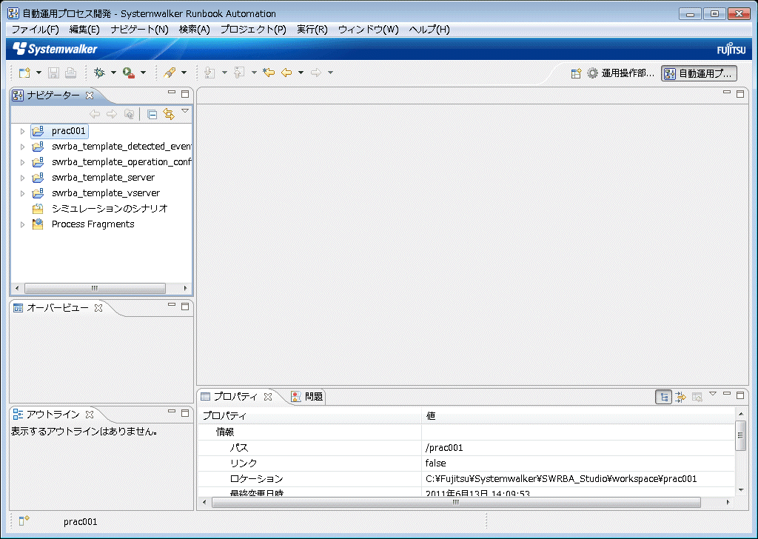Select swrba_template_vserver project
Image resolution: width=758 pixels, height=539 pixels.
pos(106,193)
